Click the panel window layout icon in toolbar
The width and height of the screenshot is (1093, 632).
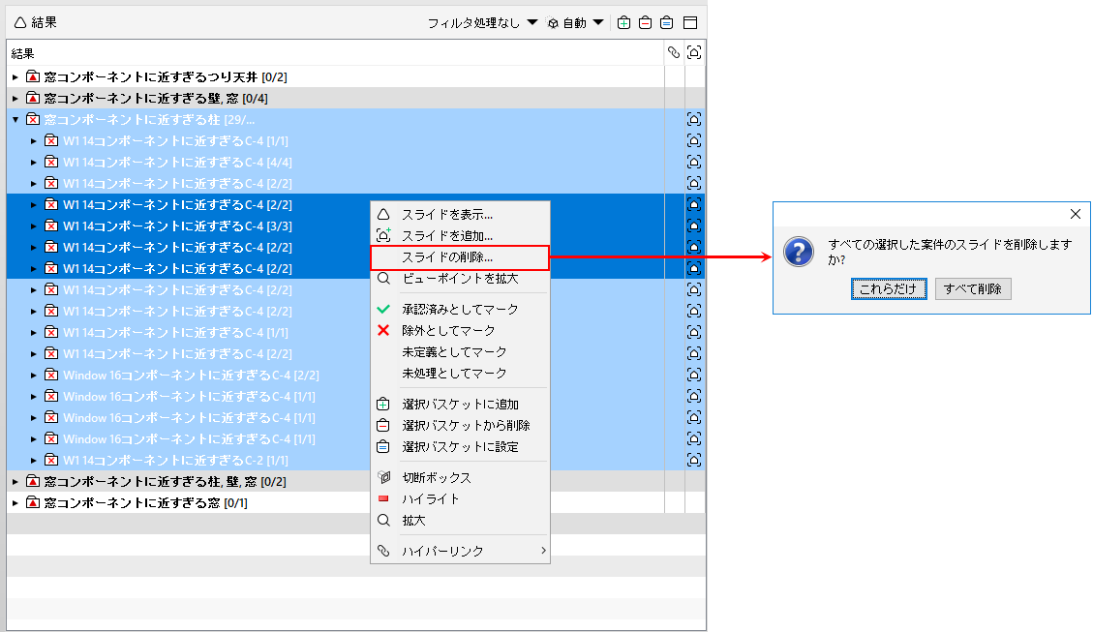click(690, 23)
